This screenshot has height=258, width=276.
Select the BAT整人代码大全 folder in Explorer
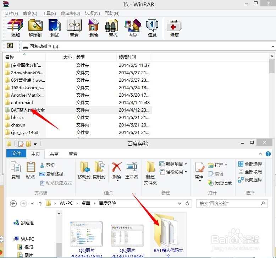tap(168, 235)
